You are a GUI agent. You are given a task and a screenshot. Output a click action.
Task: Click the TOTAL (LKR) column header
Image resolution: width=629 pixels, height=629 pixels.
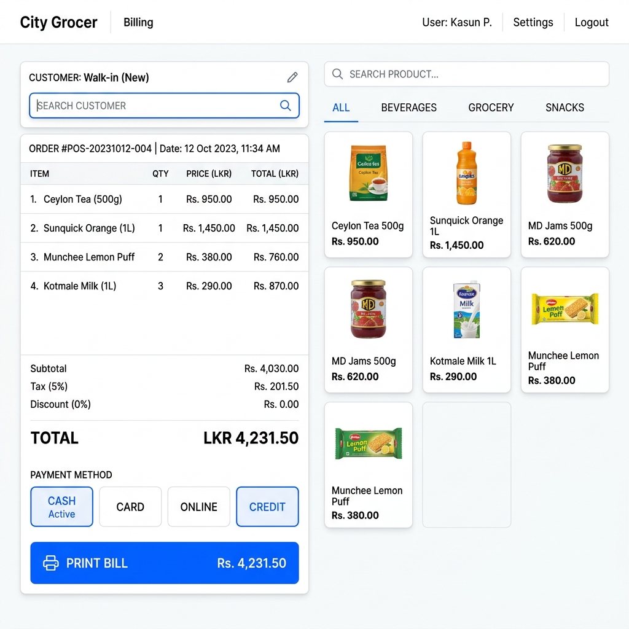[x=275, y=174]
